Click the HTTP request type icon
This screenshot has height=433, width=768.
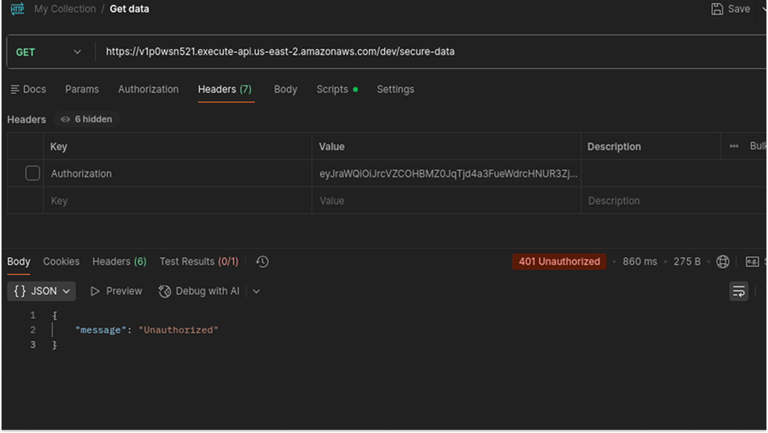[17, 9]
